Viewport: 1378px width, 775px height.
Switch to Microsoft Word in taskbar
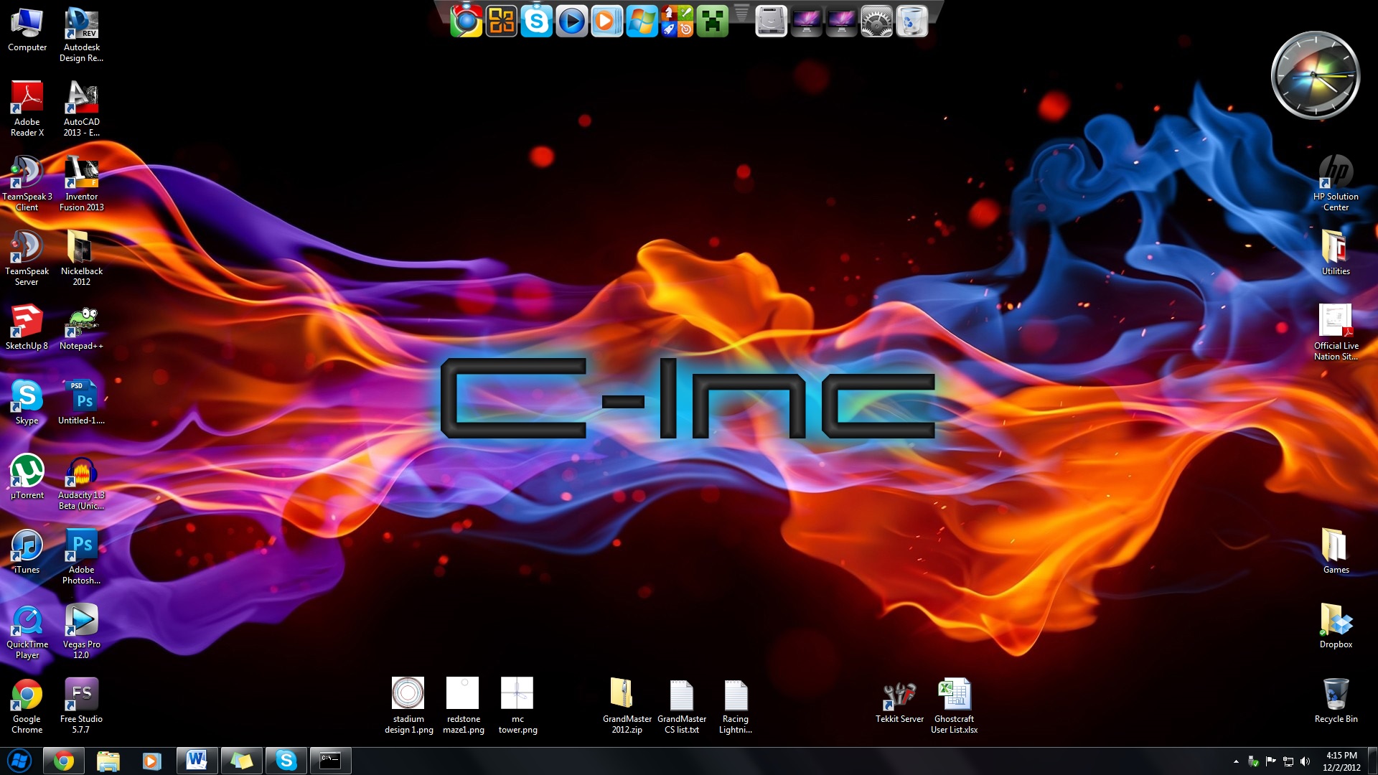tap(197, 761)
